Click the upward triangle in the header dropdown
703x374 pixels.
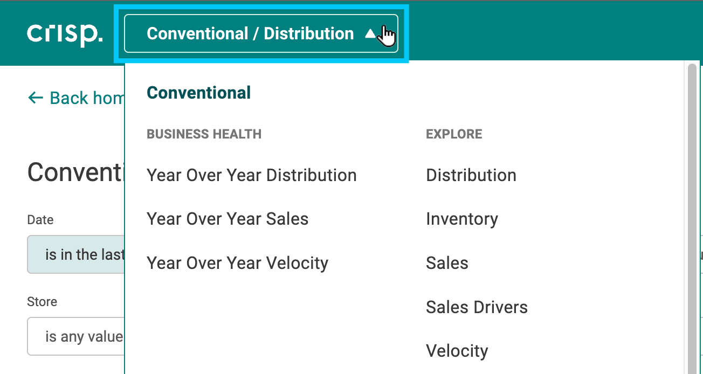click(371, 33)
